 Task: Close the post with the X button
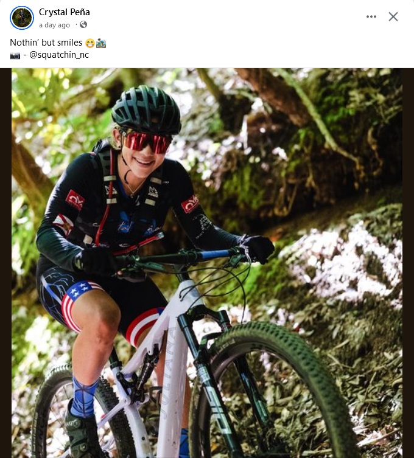coord(393,16)
